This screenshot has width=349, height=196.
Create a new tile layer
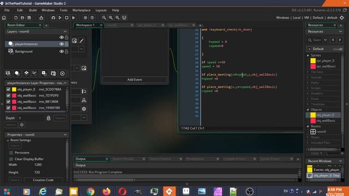tap(26, 73)
